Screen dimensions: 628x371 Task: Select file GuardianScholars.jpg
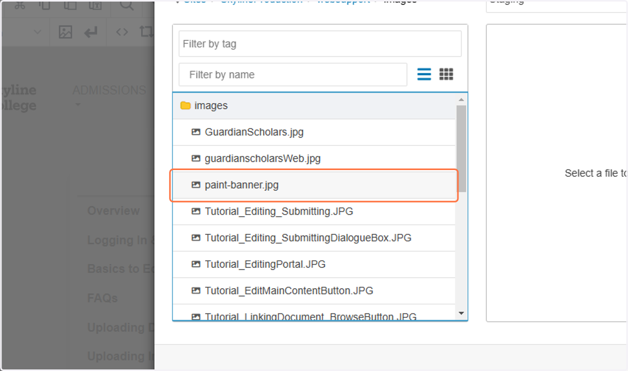coord(314,132)
